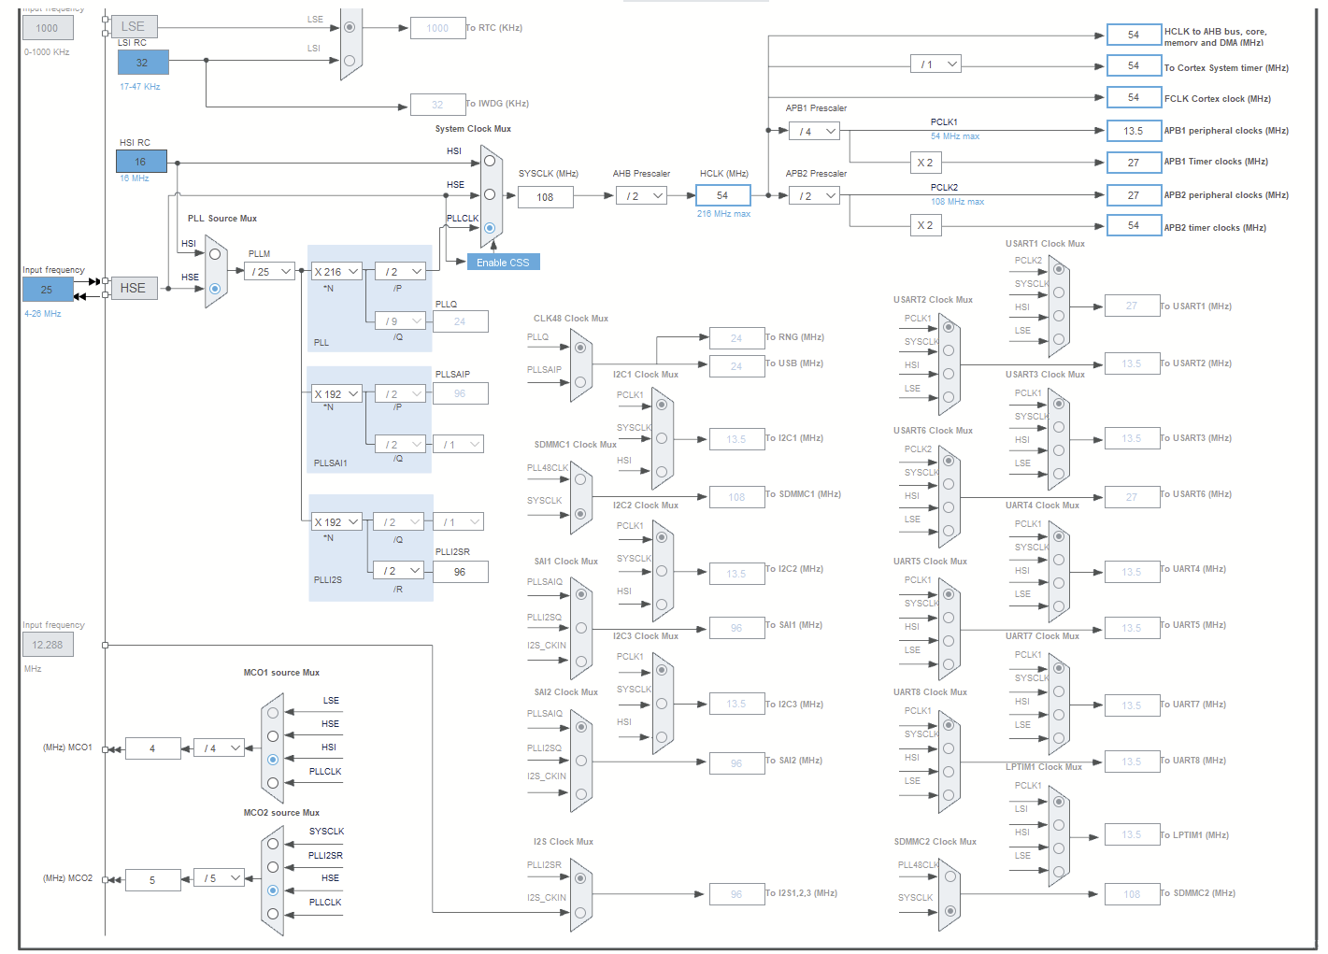Screen dimensions: 1328x954
Task: Click the I2S_CKIN input frequency field 12.288
Action: pos(48,645)
